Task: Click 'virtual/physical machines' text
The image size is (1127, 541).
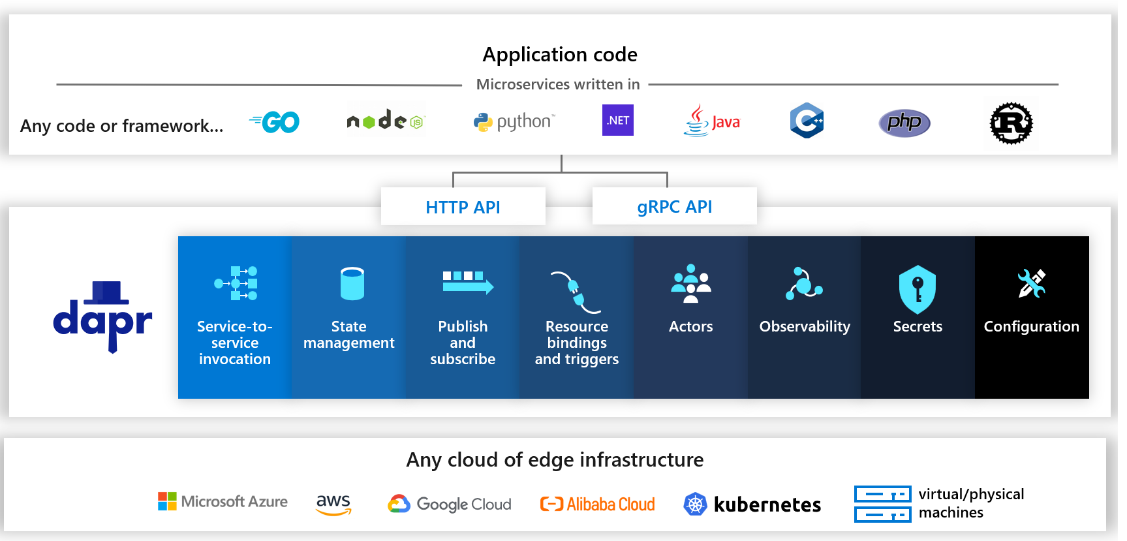Action: point(971,503)
